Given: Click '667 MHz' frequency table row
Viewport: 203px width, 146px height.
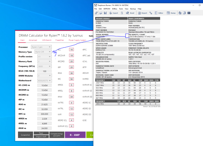Looking at the screenshot, I should click(x=128, y=98).
